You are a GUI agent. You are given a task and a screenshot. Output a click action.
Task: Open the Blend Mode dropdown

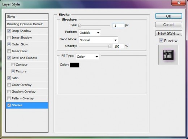[98, 40]
